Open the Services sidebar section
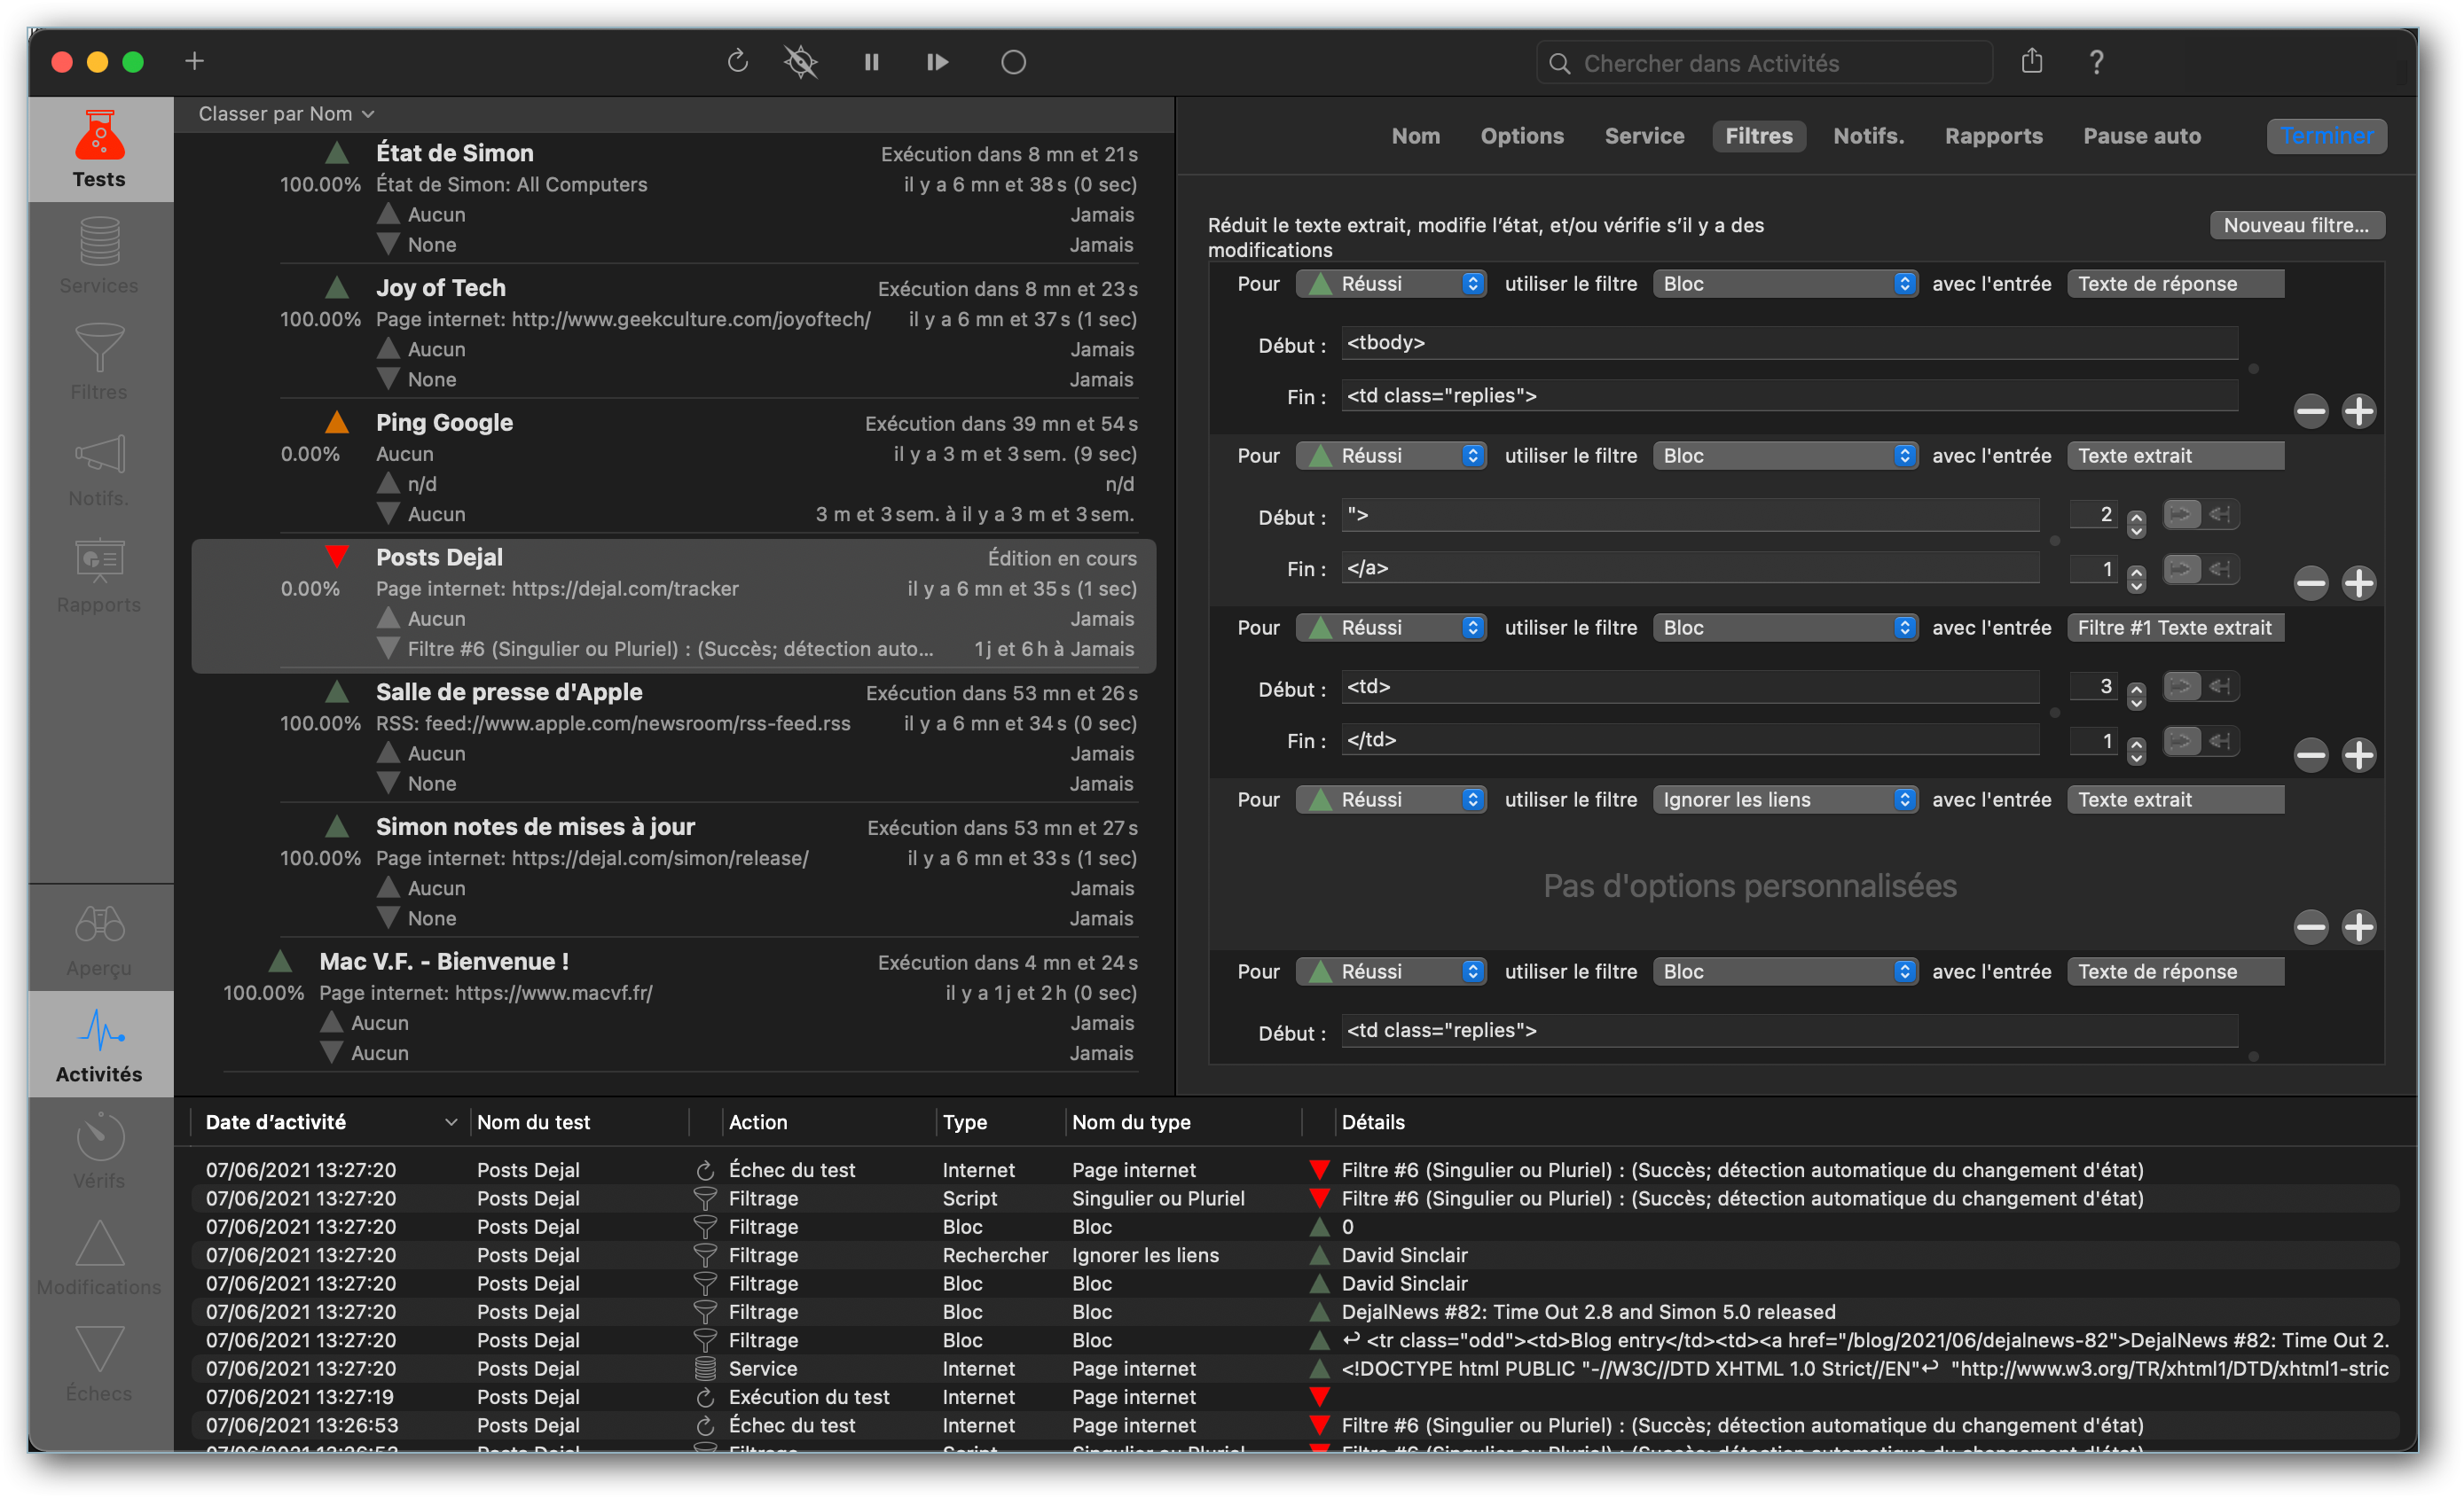2464x1498 pixels. (x=99, y=257)
